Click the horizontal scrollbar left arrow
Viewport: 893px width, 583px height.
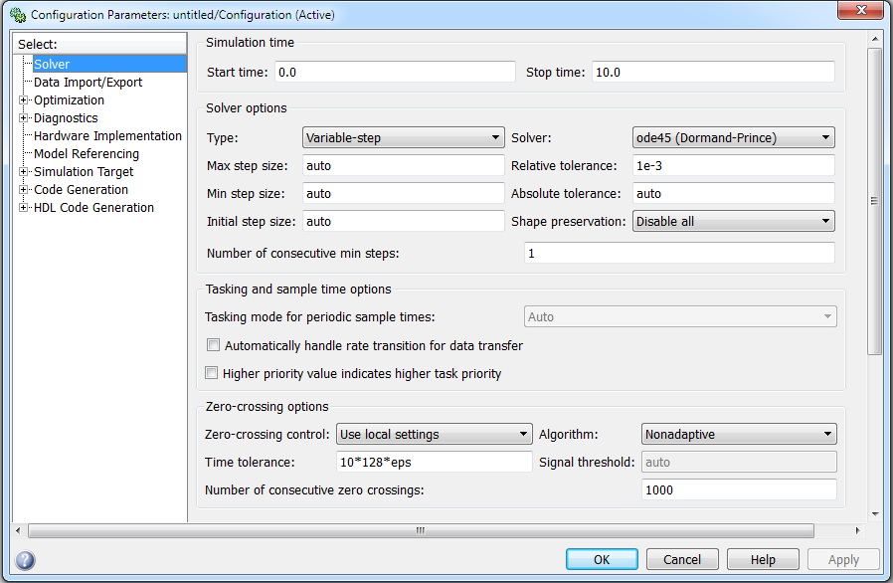tap(18, 530)
